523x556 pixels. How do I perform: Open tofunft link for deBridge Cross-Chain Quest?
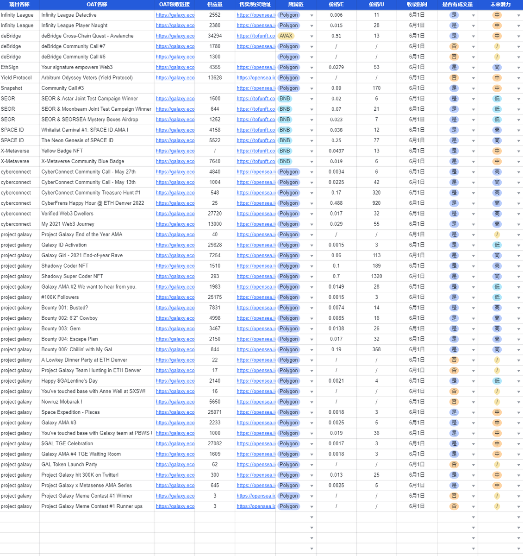[256, 36]
